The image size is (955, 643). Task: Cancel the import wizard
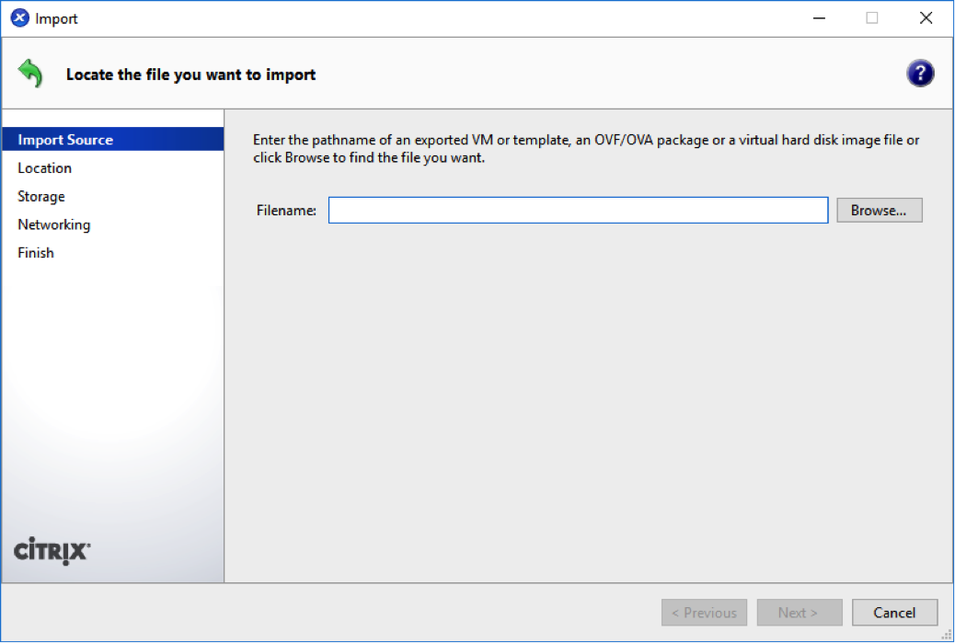pyautogui.click(x=894, y=613)
